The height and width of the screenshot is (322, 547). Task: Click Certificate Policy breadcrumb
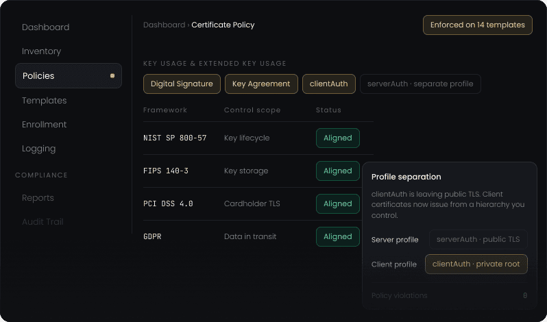coord(223,25)
